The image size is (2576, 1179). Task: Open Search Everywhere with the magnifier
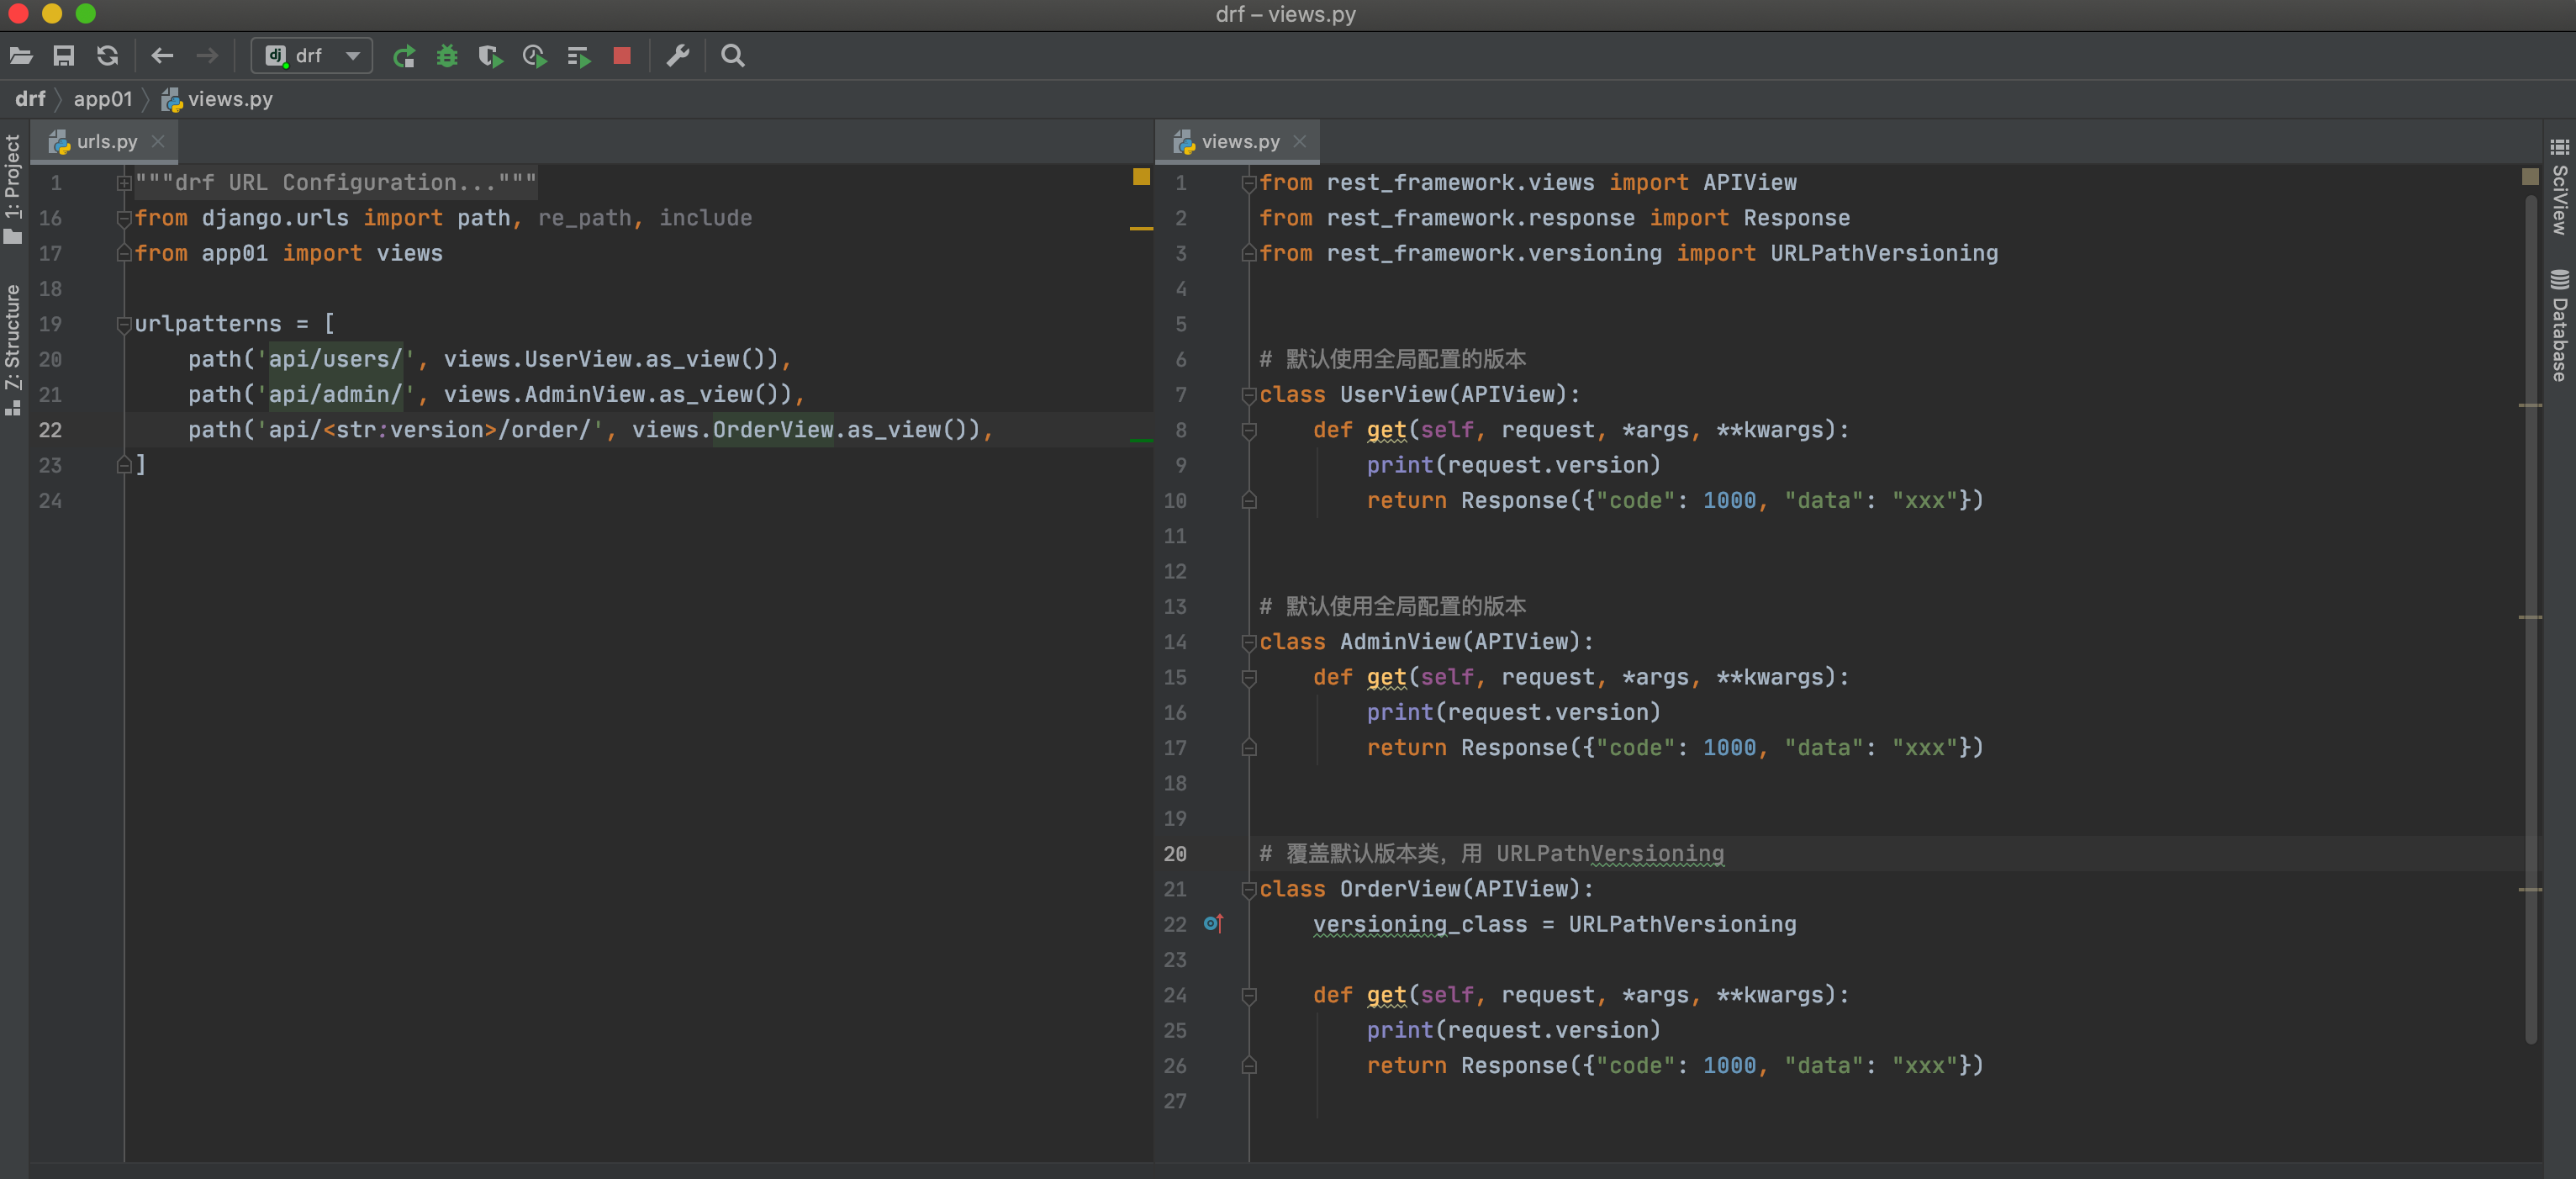(732, 56)
